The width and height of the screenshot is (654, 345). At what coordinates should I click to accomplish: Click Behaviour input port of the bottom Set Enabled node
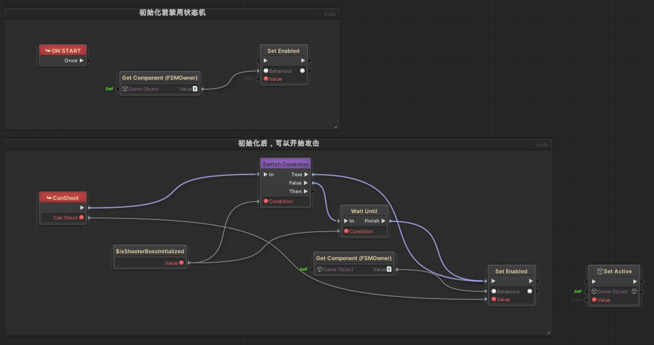pos(493,291)
